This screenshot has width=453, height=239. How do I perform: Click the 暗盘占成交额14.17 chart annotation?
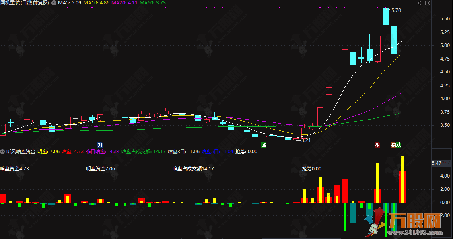point(193,169)
